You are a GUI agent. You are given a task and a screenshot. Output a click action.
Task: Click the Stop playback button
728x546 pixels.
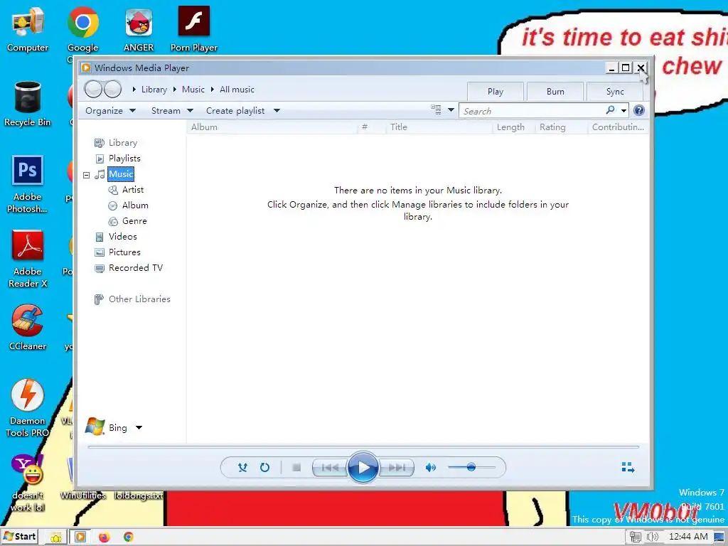point(296,468)
